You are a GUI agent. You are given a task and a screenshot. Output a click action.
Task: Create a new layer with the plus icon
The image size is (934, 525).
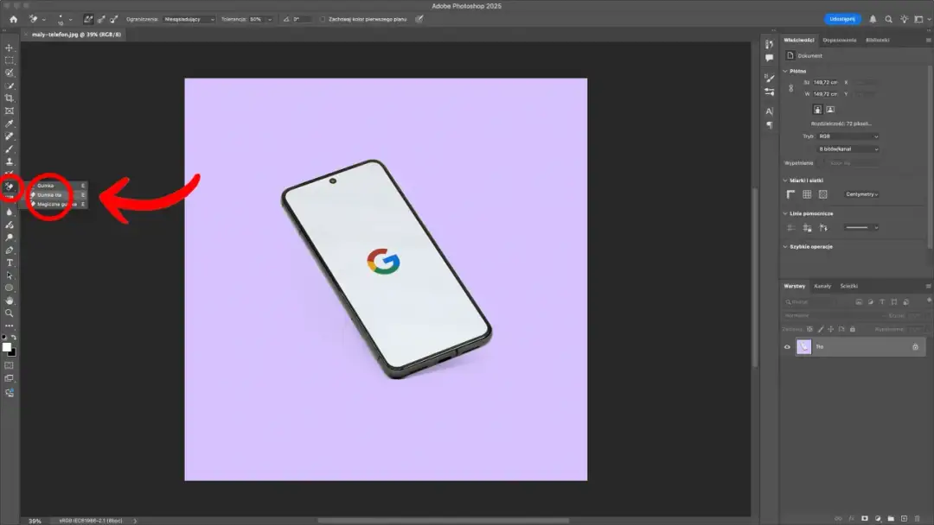pyautogui.click(x=904, y=518)
